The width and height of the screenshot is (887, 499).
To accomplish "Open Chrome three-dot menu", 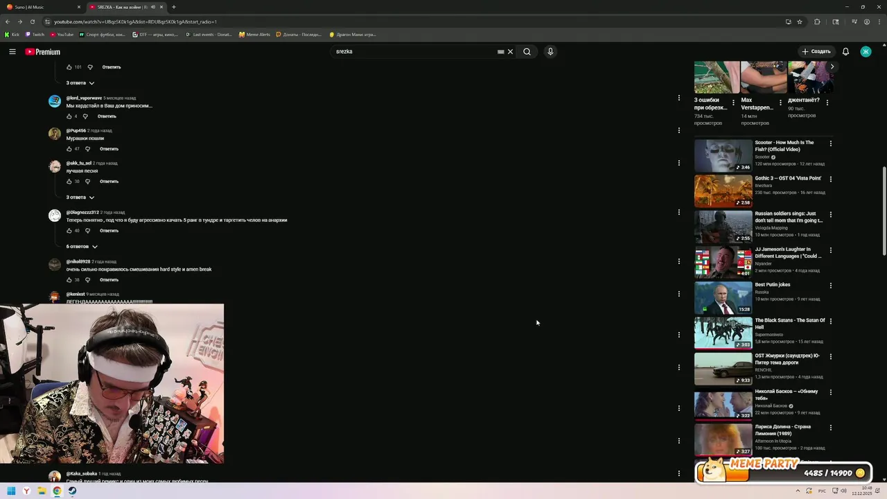I will 879,21.
